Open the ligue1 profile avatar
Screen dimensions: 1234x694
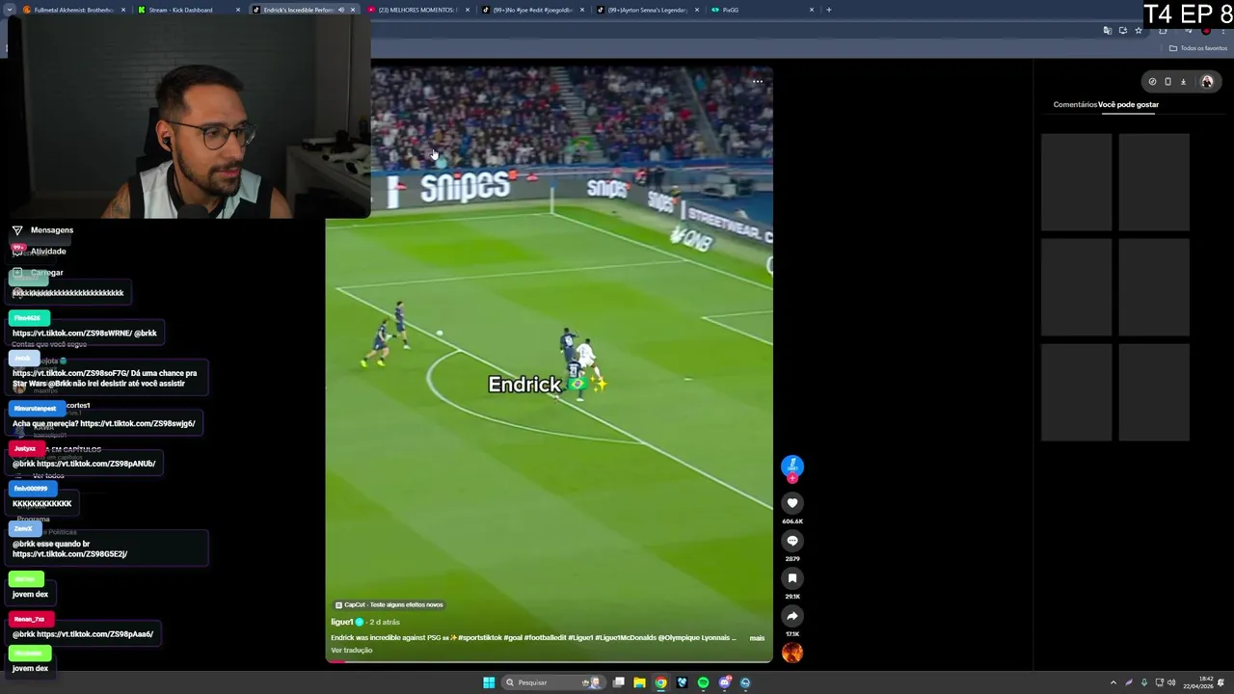click(792, 465)
